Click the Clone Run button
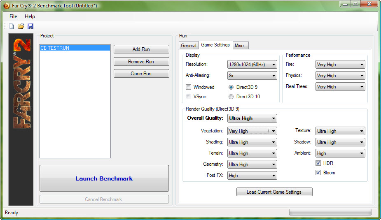Viewport: 381px width, 220px height. point(141,74)
